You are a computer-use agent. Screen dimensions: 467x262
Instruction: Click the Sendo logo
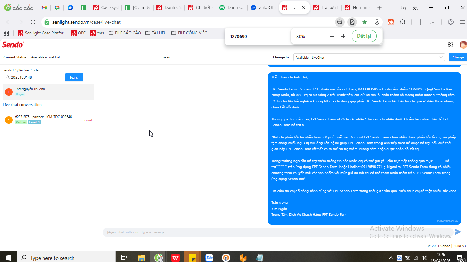(13, 44)
